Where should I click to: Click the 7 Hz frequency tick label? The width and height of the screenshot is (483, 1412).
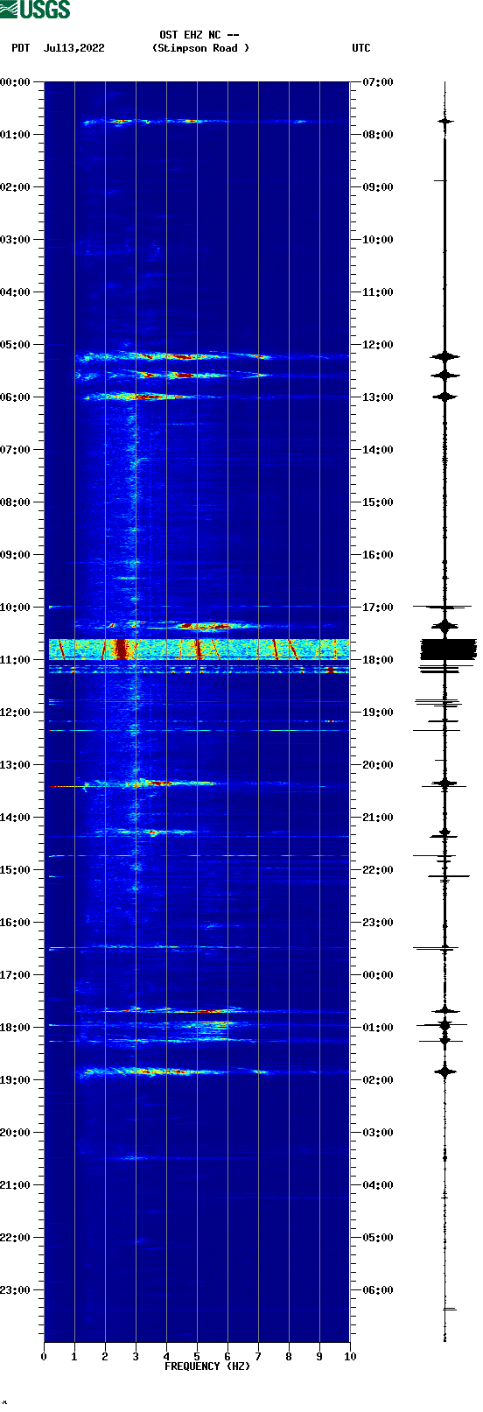pos(258,1357)
